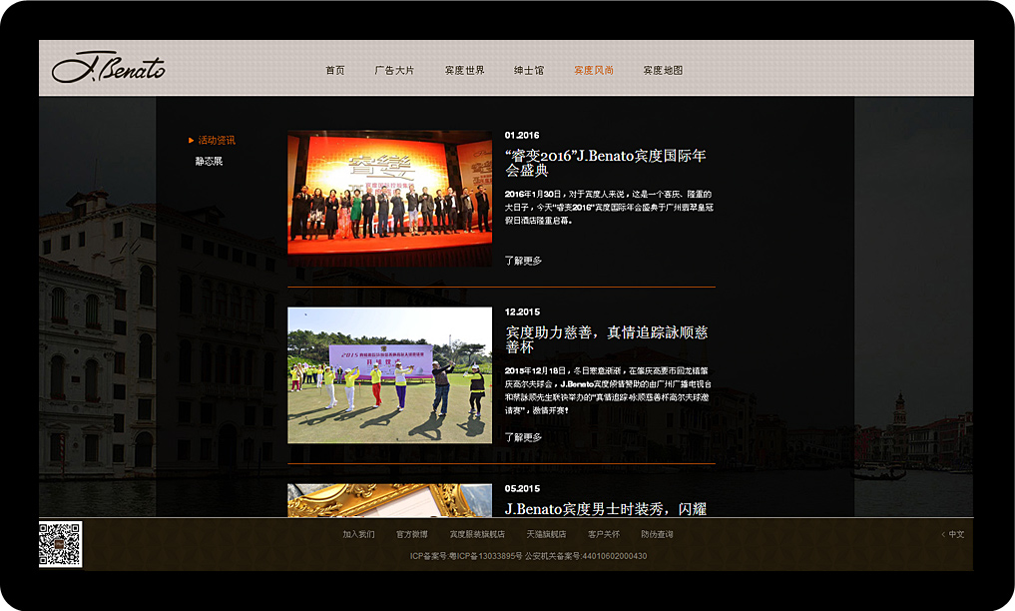
Task: Select 宾度世界 in top navigation
Action: 464,71
